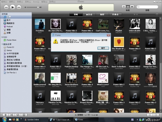This screenshot has height=122, width=162.
Task: Show the artwork viewer button
Action: coord(24,115)
